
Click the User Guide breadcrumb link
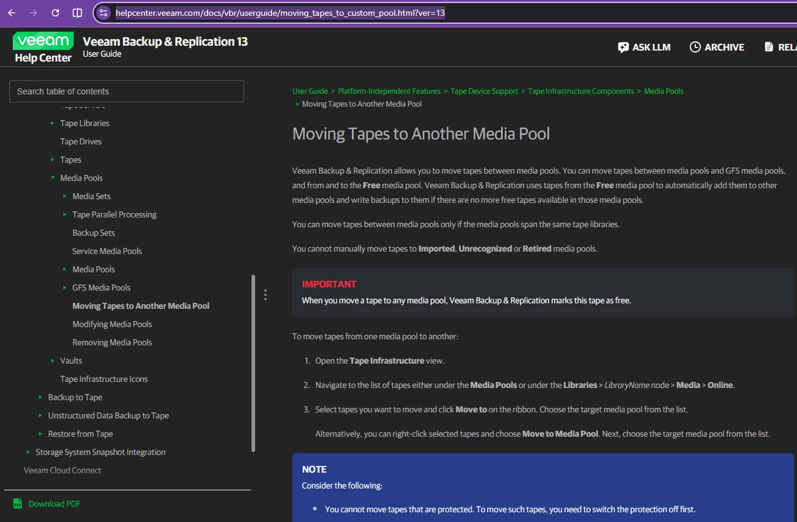(x=310, y=91)
